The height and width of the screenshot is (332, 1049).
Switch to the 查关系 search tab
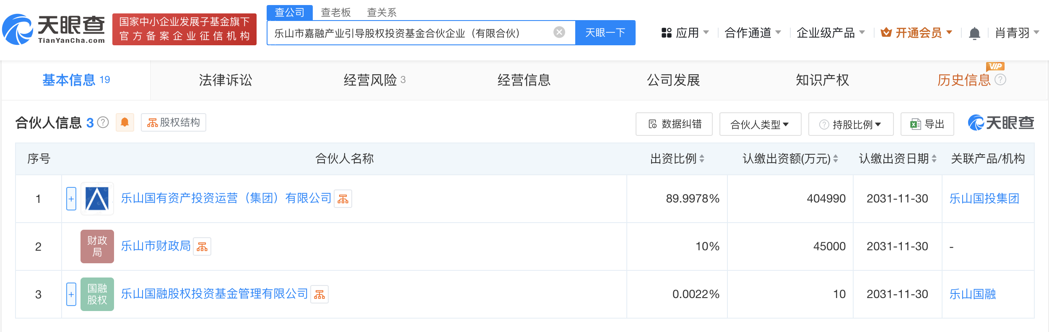382,12
